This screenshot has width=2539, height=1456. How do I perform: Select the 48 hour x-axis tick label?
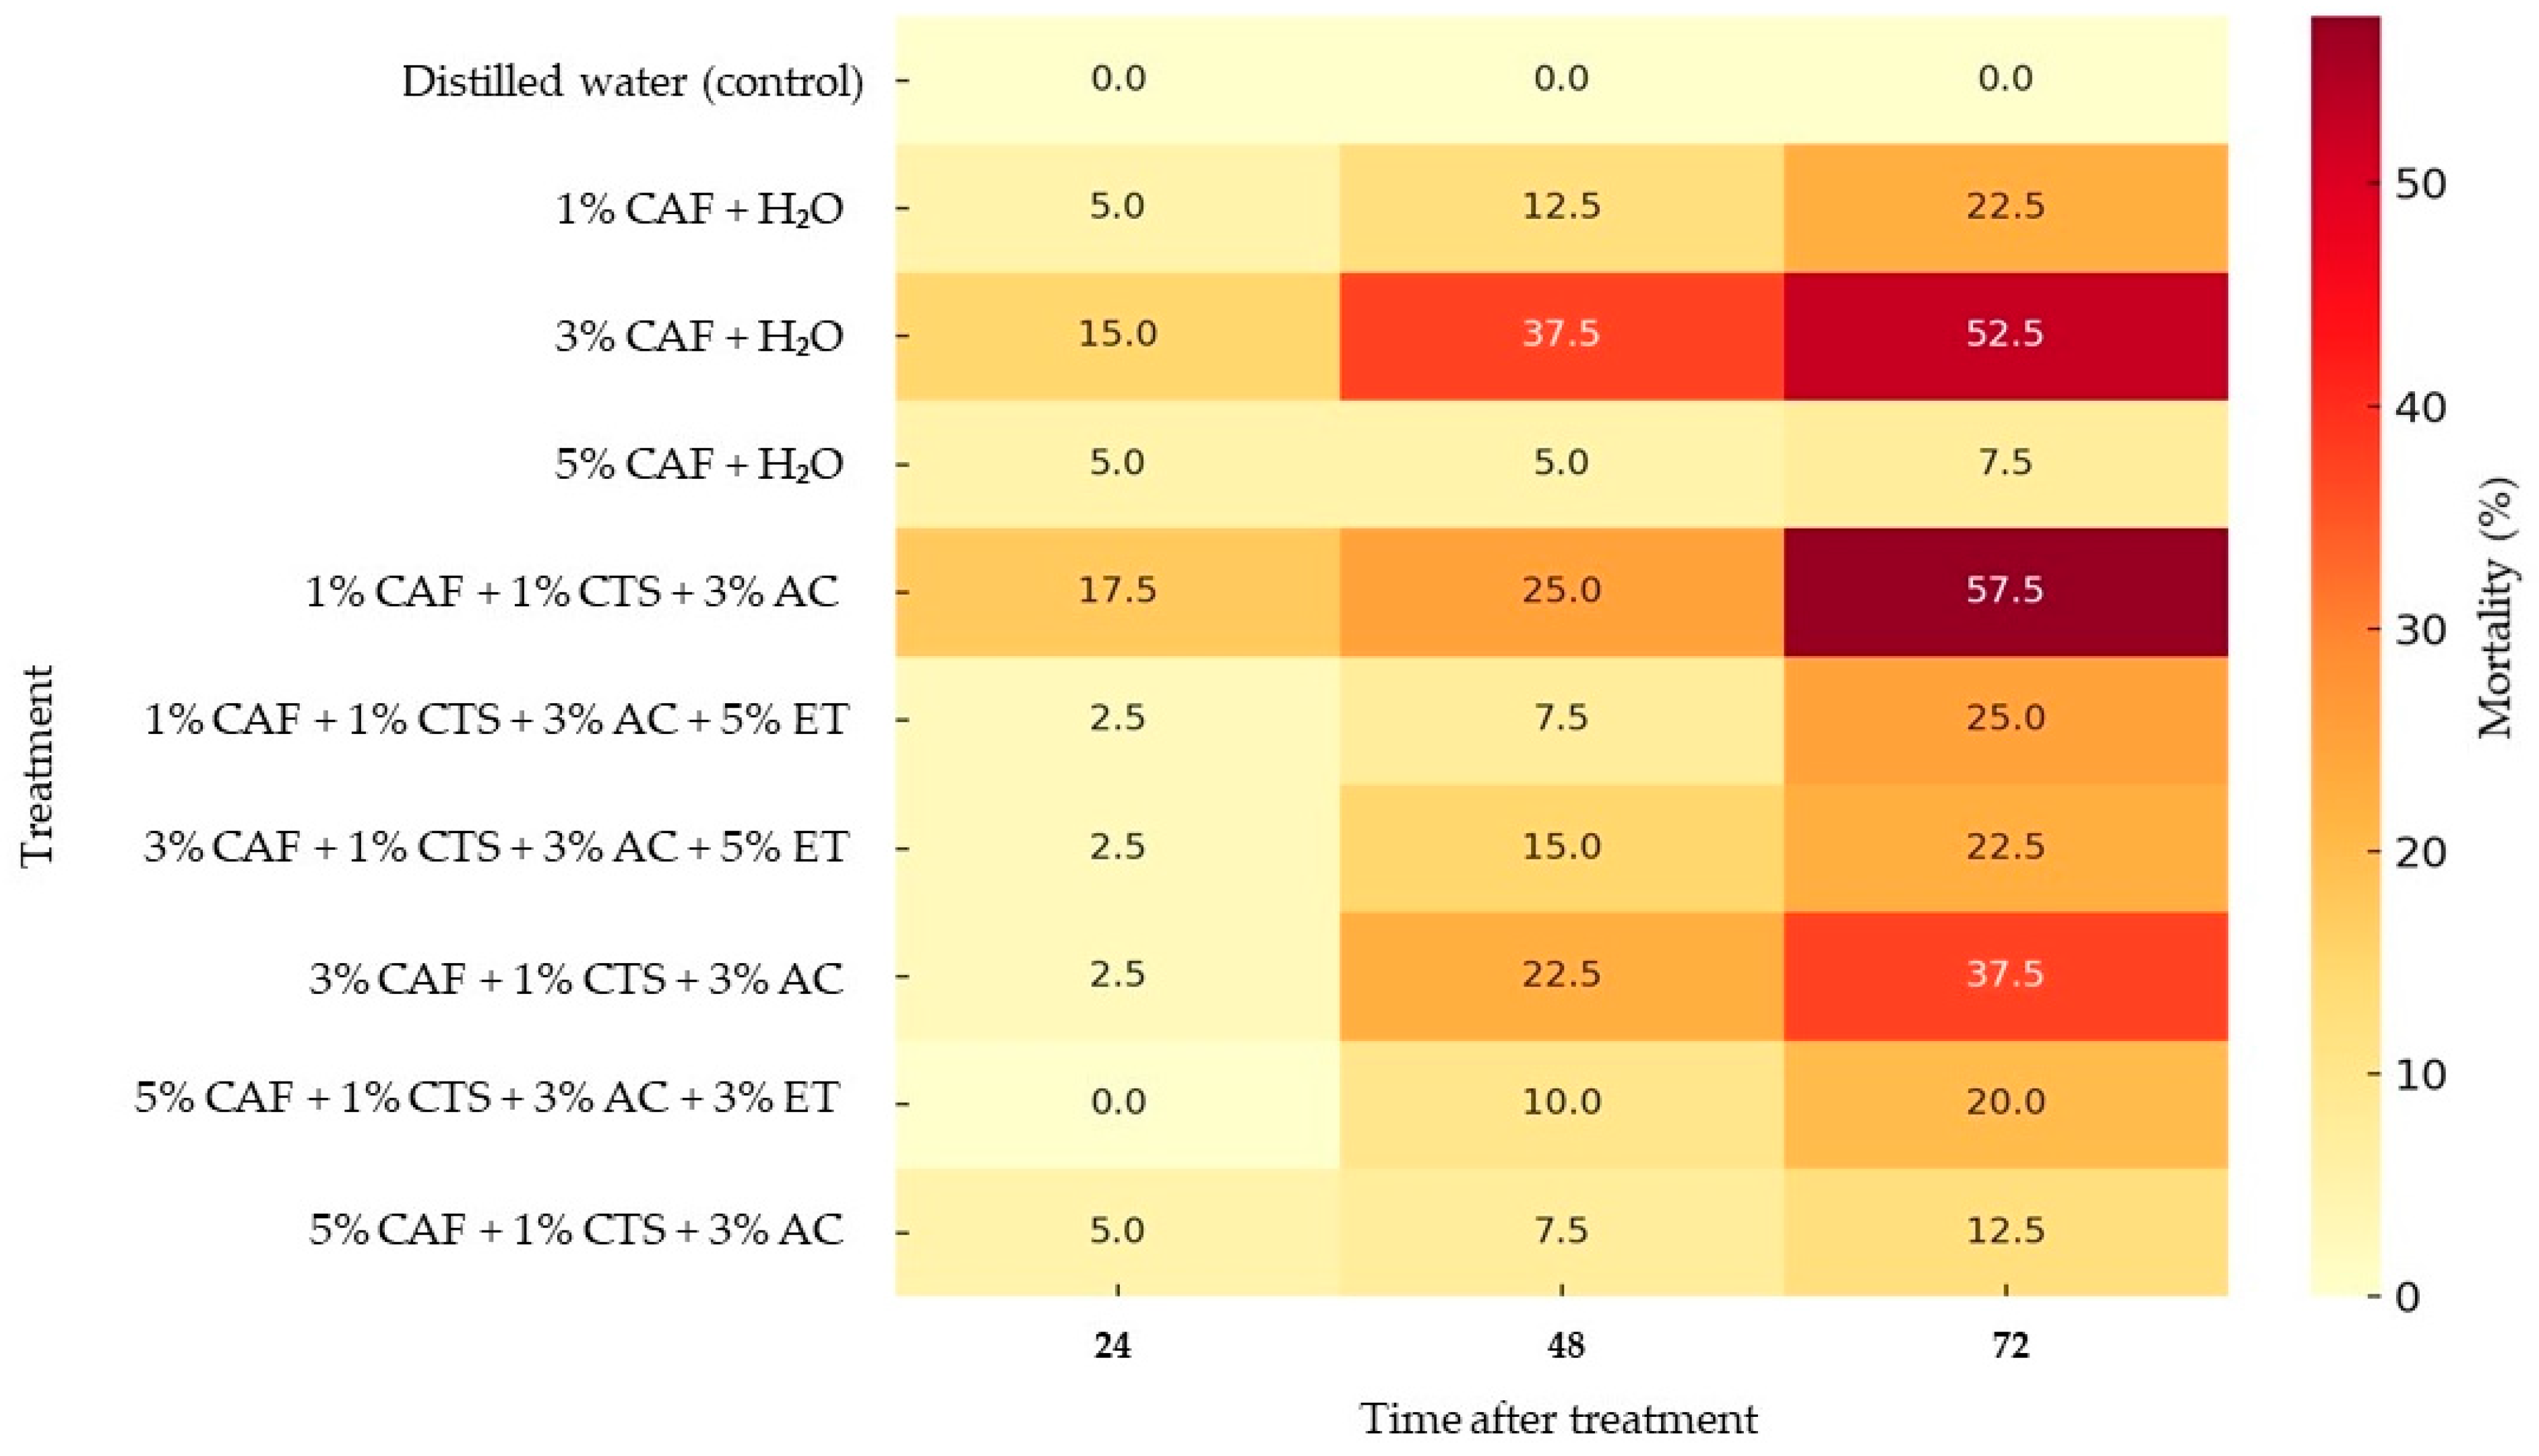pyautogui.click(x=1565, y=1347)
